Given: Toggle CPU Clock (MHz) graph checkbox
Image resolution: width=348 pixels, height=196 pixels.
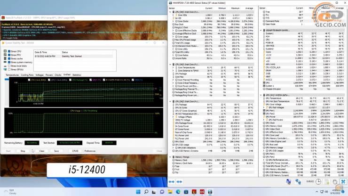Looking at the screenshot, I should (x=29, y=80).
